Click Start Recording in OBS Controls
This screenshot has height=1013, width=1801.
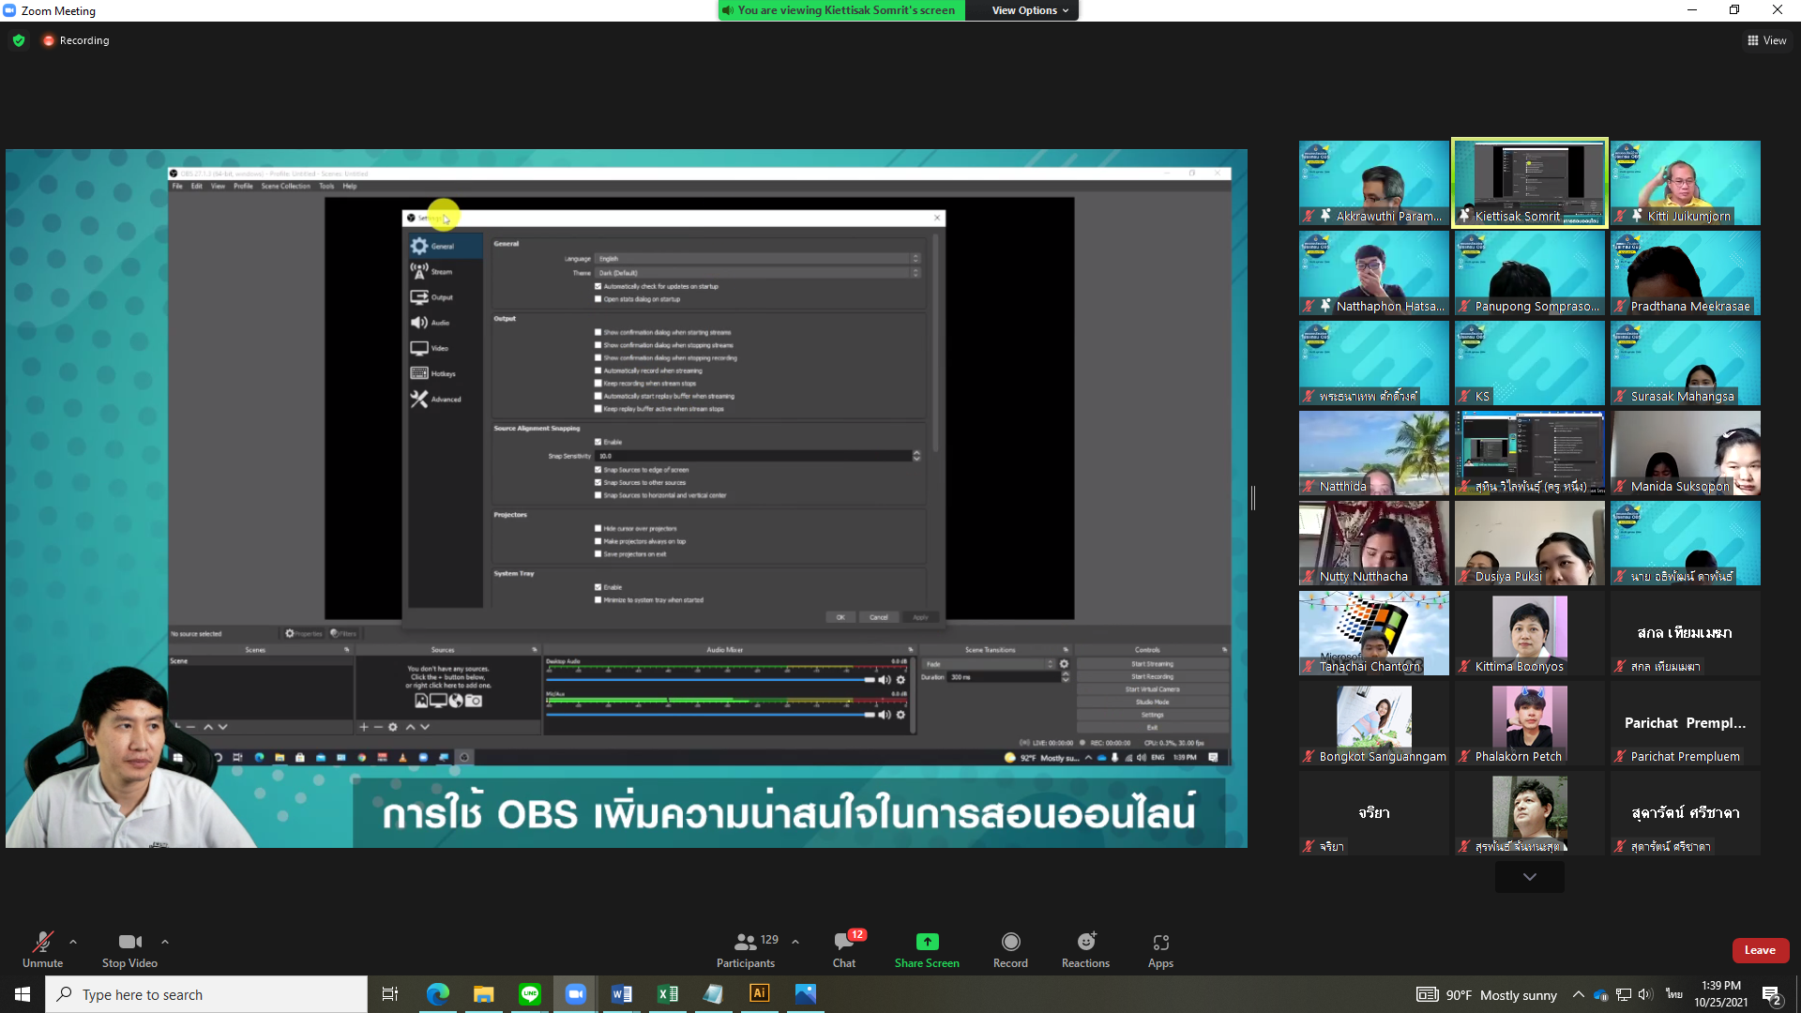[x=1152, y=676]
